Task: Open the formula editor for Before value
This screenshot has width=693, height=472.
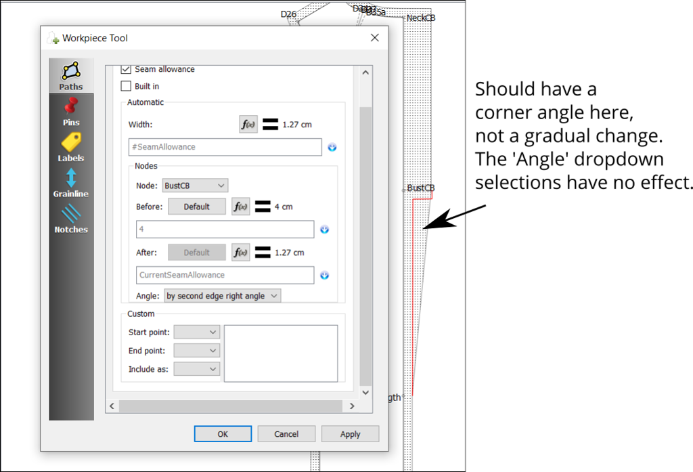Action: pyautogui.click(x=241, y=206)
